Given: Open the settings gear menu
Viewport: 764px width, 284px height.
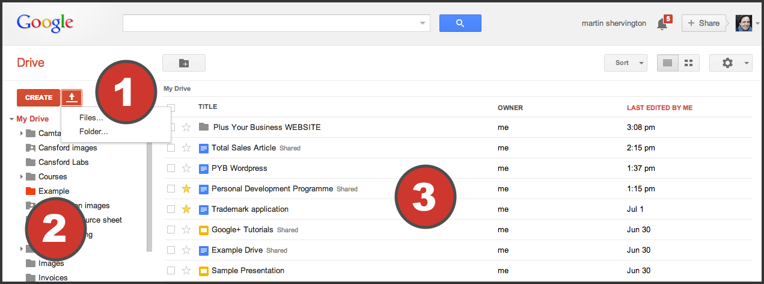Looking at the screenshot, I should 730,63.
